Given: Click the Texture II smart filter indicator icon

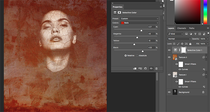Looking at the screenshot, I should (x=203, y=57).
